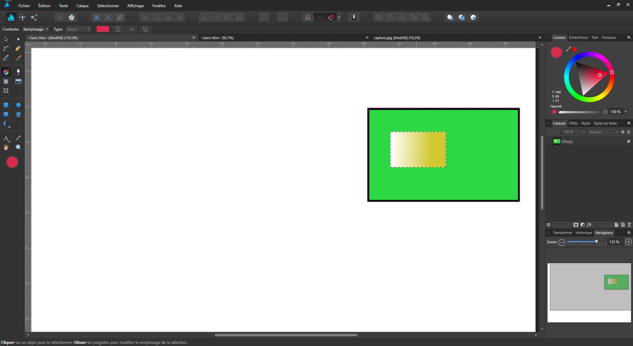Open the Couleur panel options menu
The width and height of the screenshot is (633, 346).
(x=629, y=38)
